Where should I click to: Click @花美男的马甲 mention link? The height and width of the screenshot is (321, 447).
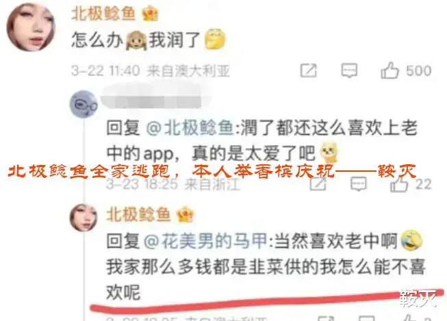[205, 241]
